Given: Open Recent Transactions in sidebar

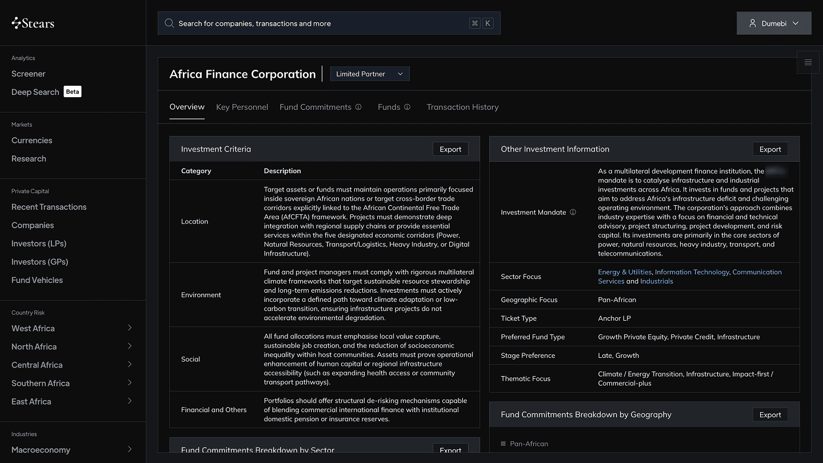Looking at the screenshot, I should (49, 207).
